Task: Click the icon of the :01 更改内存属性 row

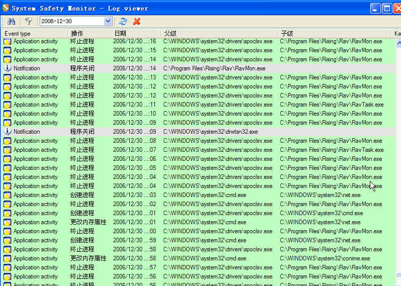Action: [x=8, y=222]
